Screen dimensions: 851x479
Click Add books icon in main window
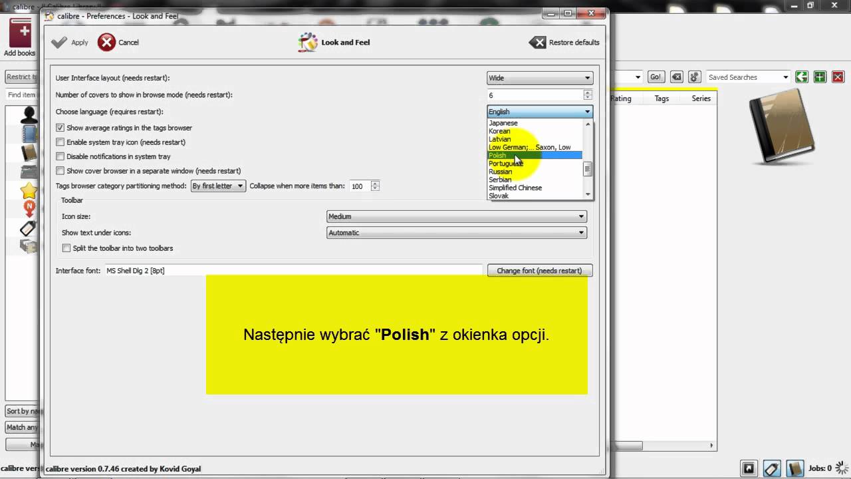tap(20, 32)
